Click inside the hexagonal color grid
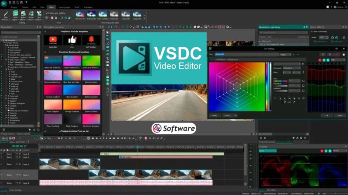348x195 pixels. (237, 86)
